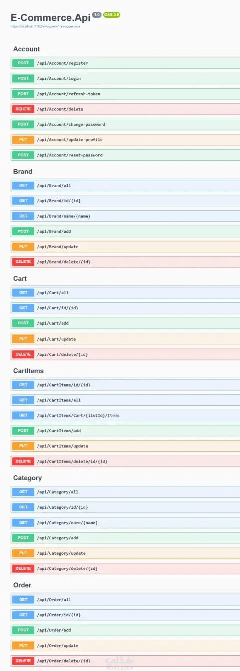Collapse the CartItems section header
This screenshot has width=240, height=671.
28,371
